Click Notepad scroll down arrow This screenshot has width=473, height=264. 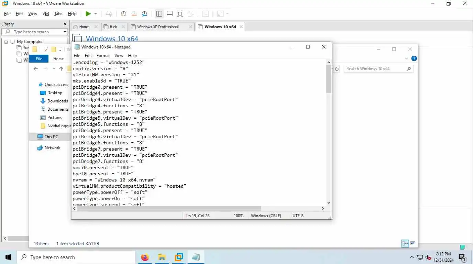pos(329,203)
